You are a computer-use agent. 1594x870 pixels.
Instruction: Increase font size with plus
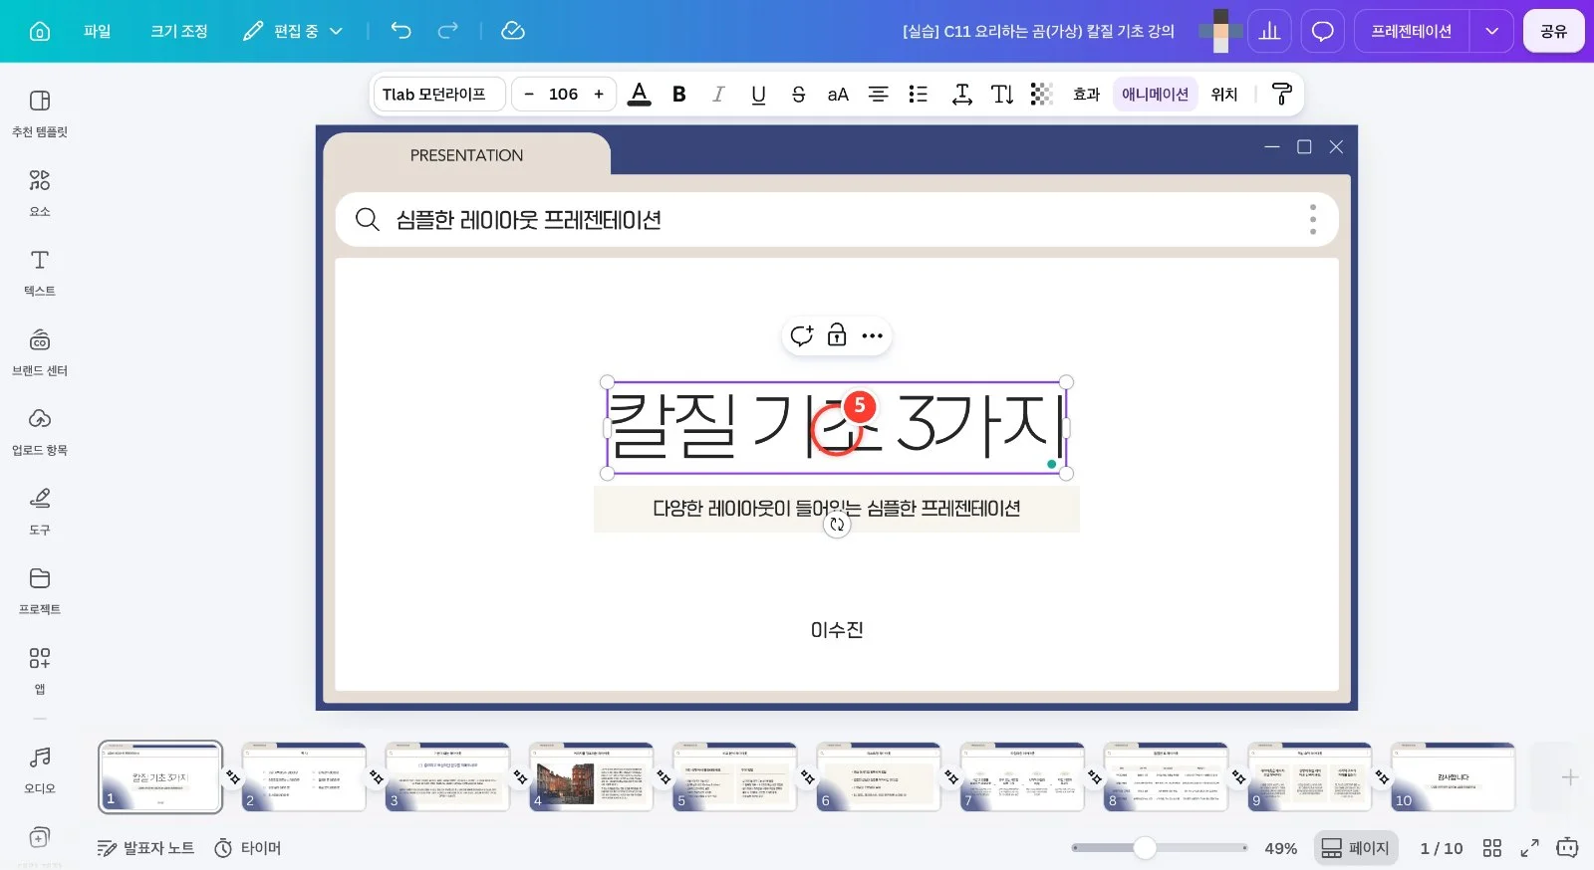click(x=599, y=95)
